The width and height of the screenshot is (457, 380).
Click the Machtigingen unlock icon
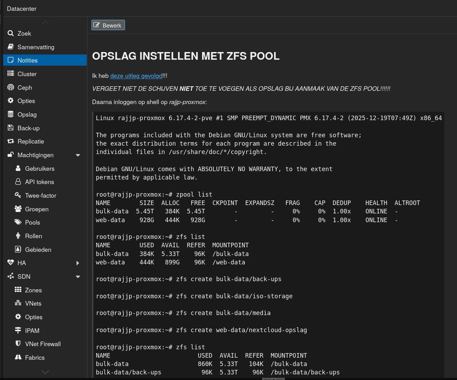point(10,155)
